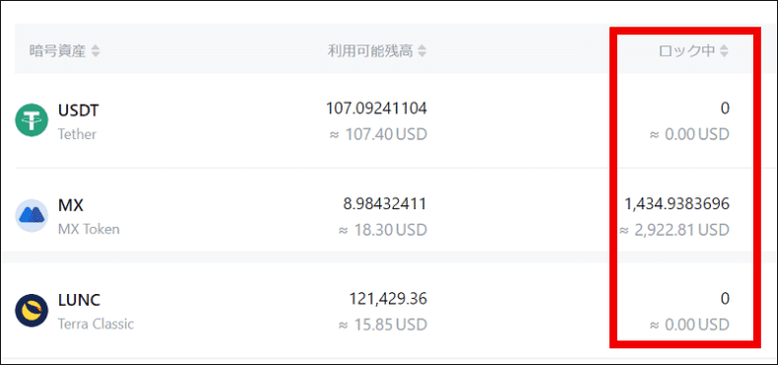Select the Tether subtitle text
This screenshot has height=365, width=778.
click(77, 134)
